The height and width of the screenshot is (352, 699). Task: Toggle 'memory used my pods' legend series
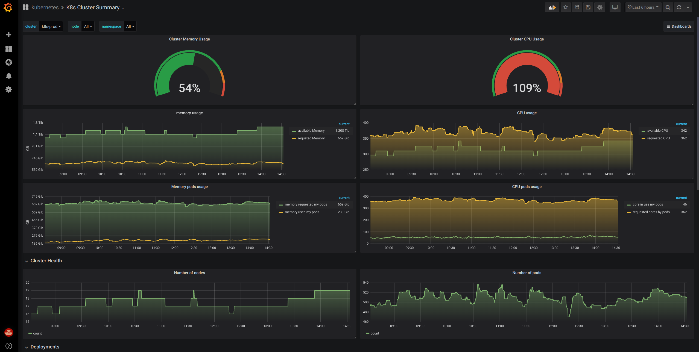pyautogui.click(x=302, y=212)
